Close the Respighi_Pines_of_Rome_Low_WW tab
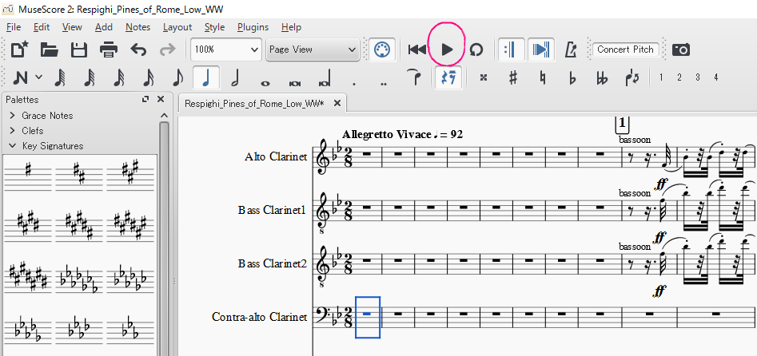Screen dimensions: 757x356 [337, 103]
